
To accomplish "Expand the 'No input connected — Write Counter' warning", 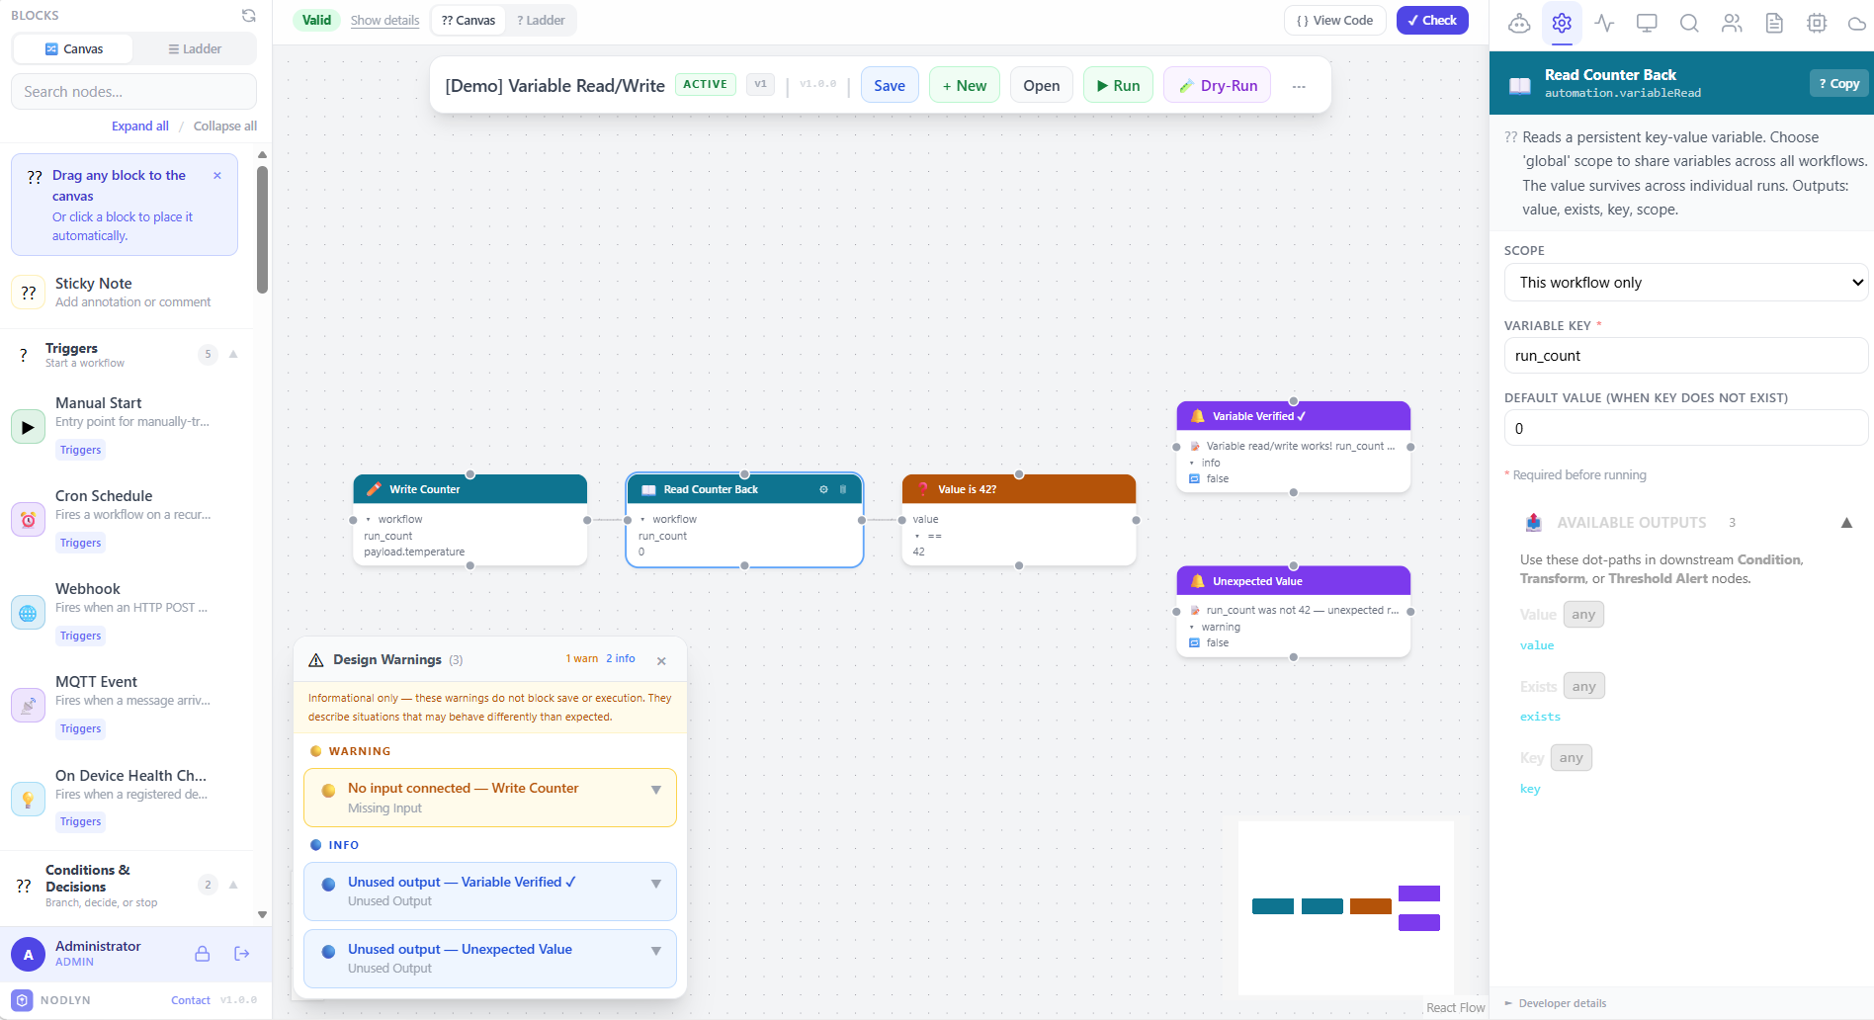I will 656,790.
